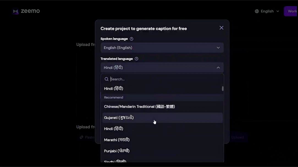
Task: Select Gujarati from the language list
Action: point(162,117)
